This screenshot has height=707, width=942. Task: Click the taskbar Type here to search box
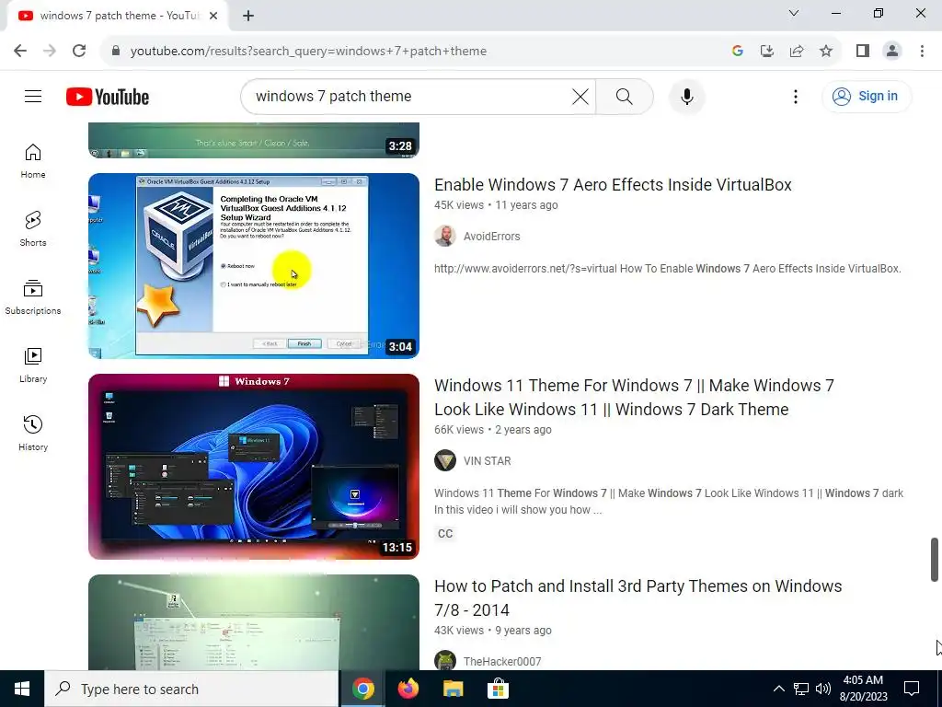point(191,689)
